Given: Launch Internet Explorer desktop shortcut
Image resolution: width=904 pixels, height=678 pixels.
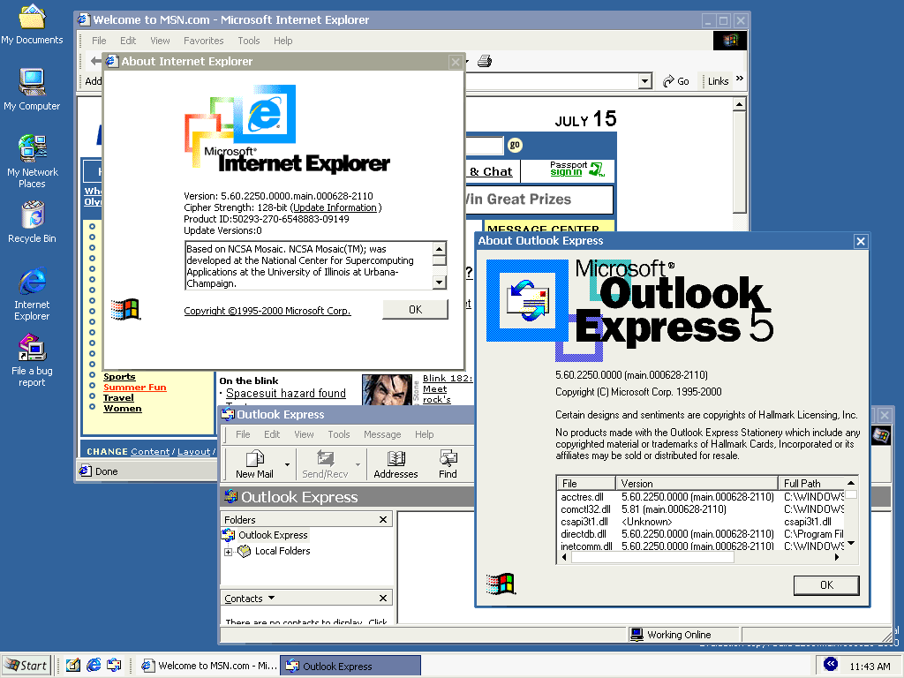Looking at the screenshot, I should coord(32,293).
